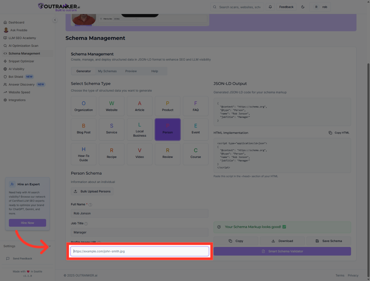Click the OUTRANKER.ai logo
Image resolution: width=370 pixels, height=281 pixels.
pyautogui.click(x=59, y=7)
